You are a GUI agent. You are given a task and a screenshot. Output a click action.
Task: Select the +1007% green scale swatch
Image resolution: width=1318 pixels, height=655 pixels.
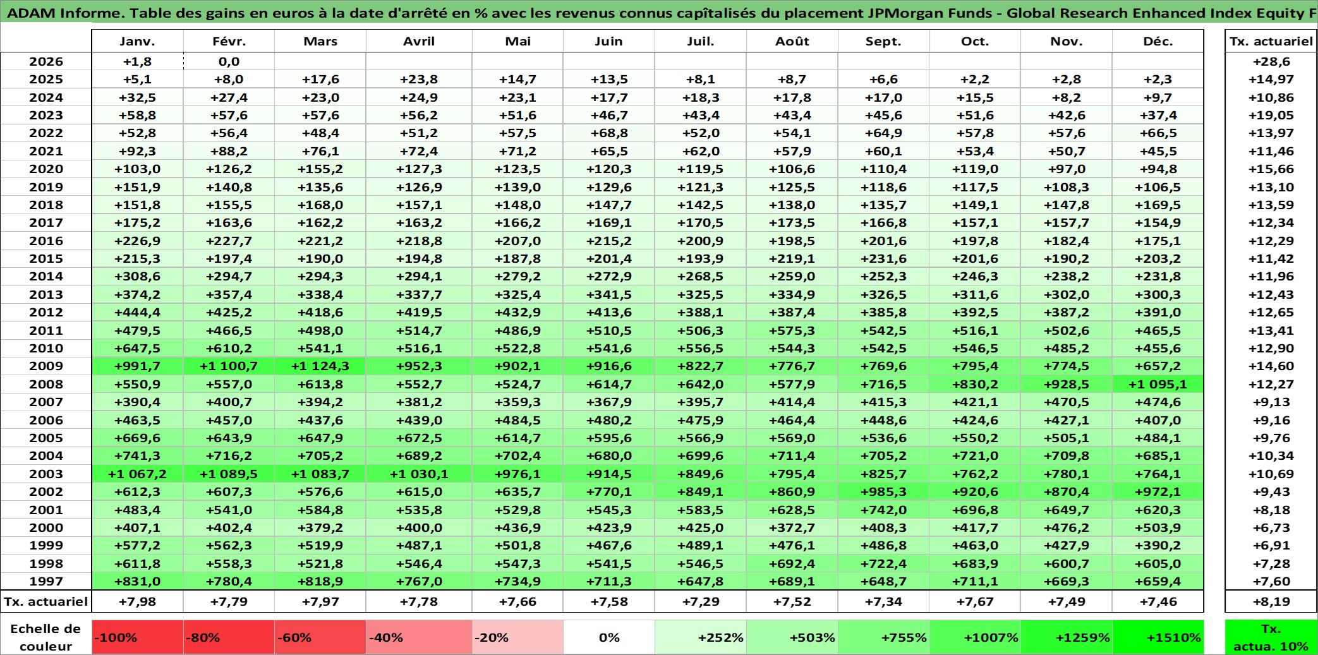point(976,637)
